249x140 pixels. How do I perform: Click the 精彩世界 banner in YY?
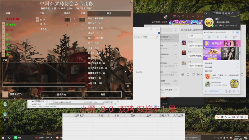coord(222,43)
